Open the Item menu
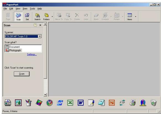The width and height of the screenshot is (161, 114). tap(25, 9)
